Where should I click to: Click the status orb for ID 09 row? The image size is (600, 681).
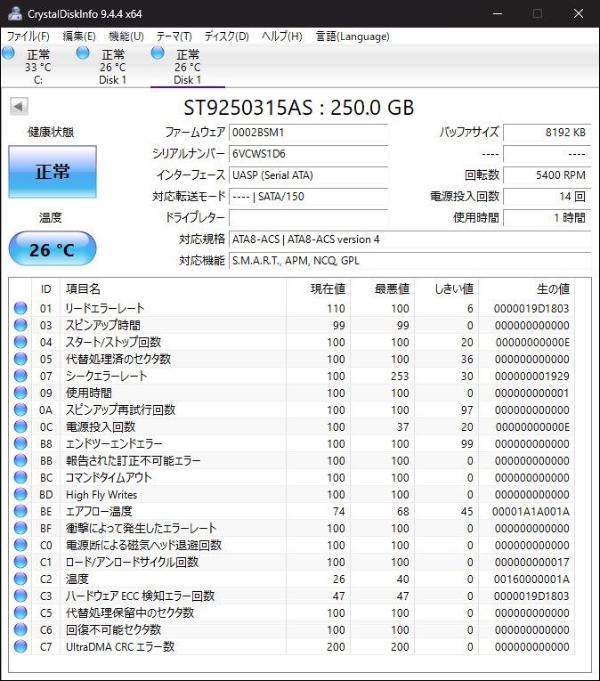pyautogui.click(x=20, y=393)
